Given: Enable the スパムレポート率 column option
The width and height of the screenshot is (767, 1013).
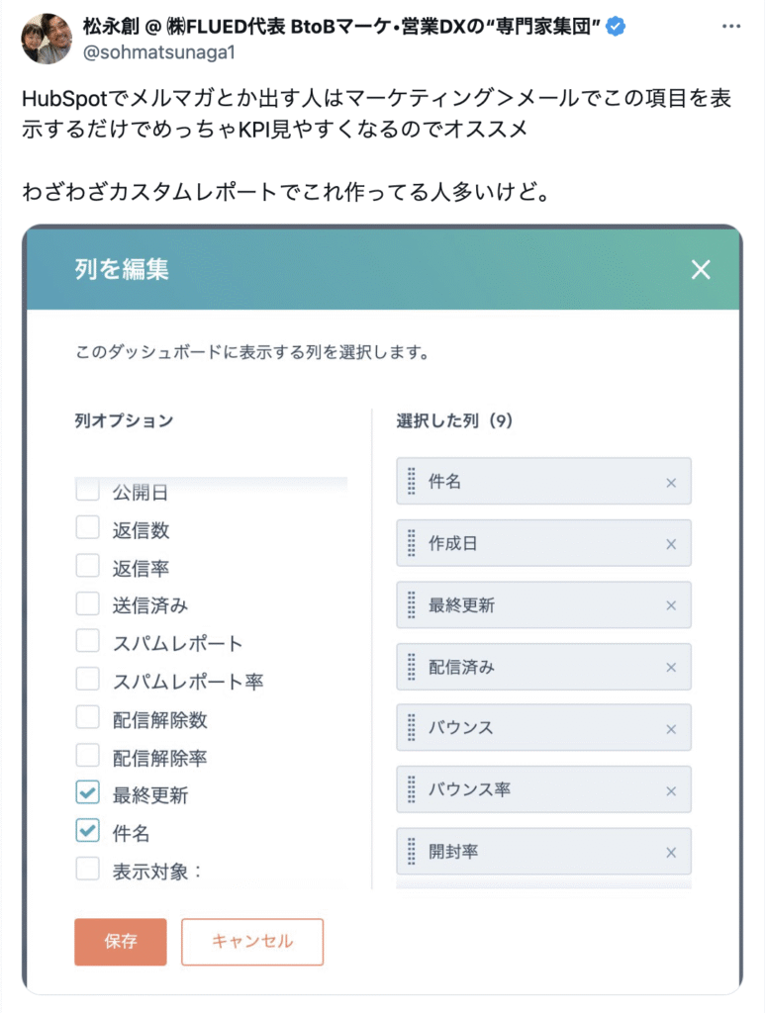Looking at the screenshot, I should point(87,679).
